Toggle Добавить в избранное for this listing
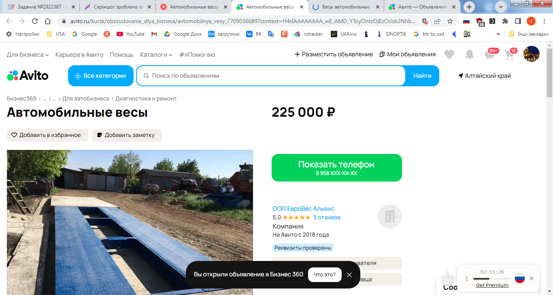The width and height of the screenshot is (553, 295). tap(47, 135)
